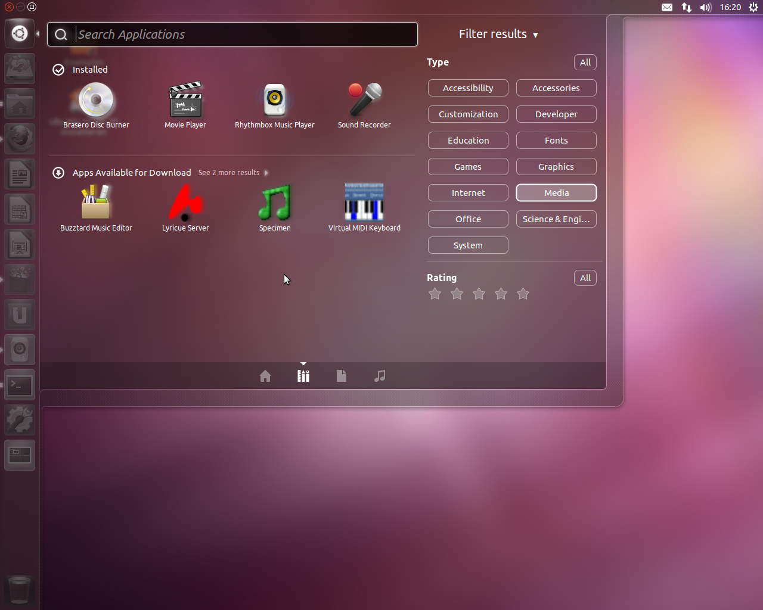The height and width of the screenshot is (610, 763).
Task: Start the Sound Recorder app
Action: coord(364,106)
